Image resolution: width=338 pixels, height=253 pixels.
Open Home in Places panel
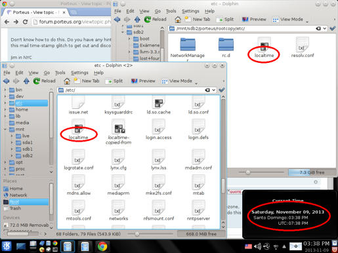13,189
